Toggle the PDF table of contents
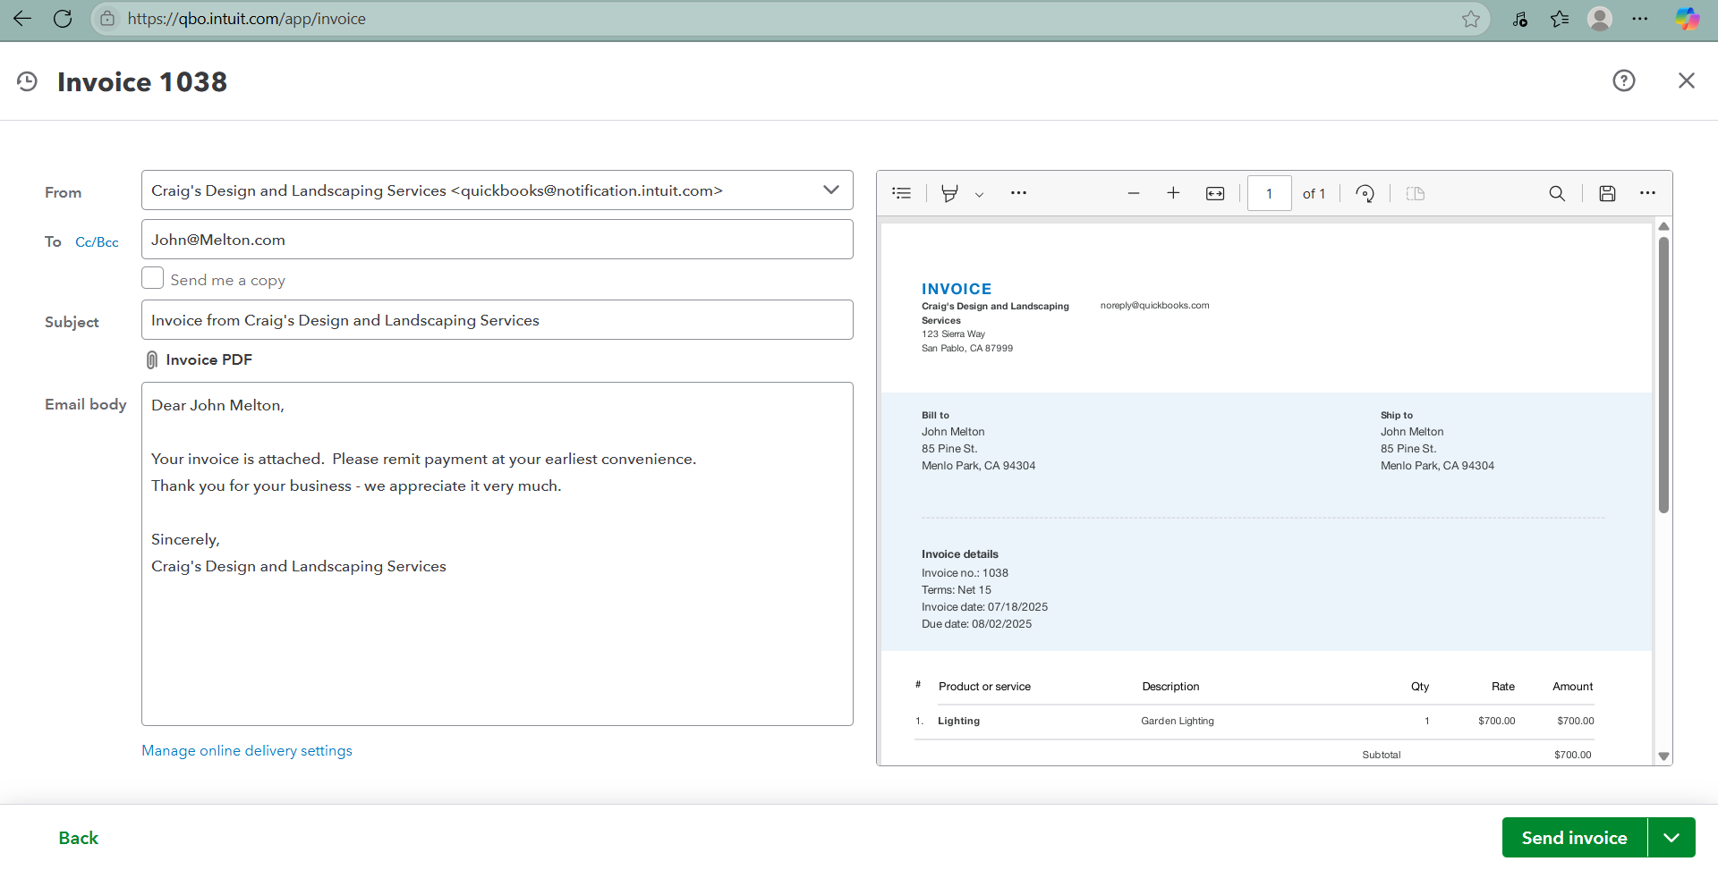Screen dimensions: 1718x870 (902, 193)
